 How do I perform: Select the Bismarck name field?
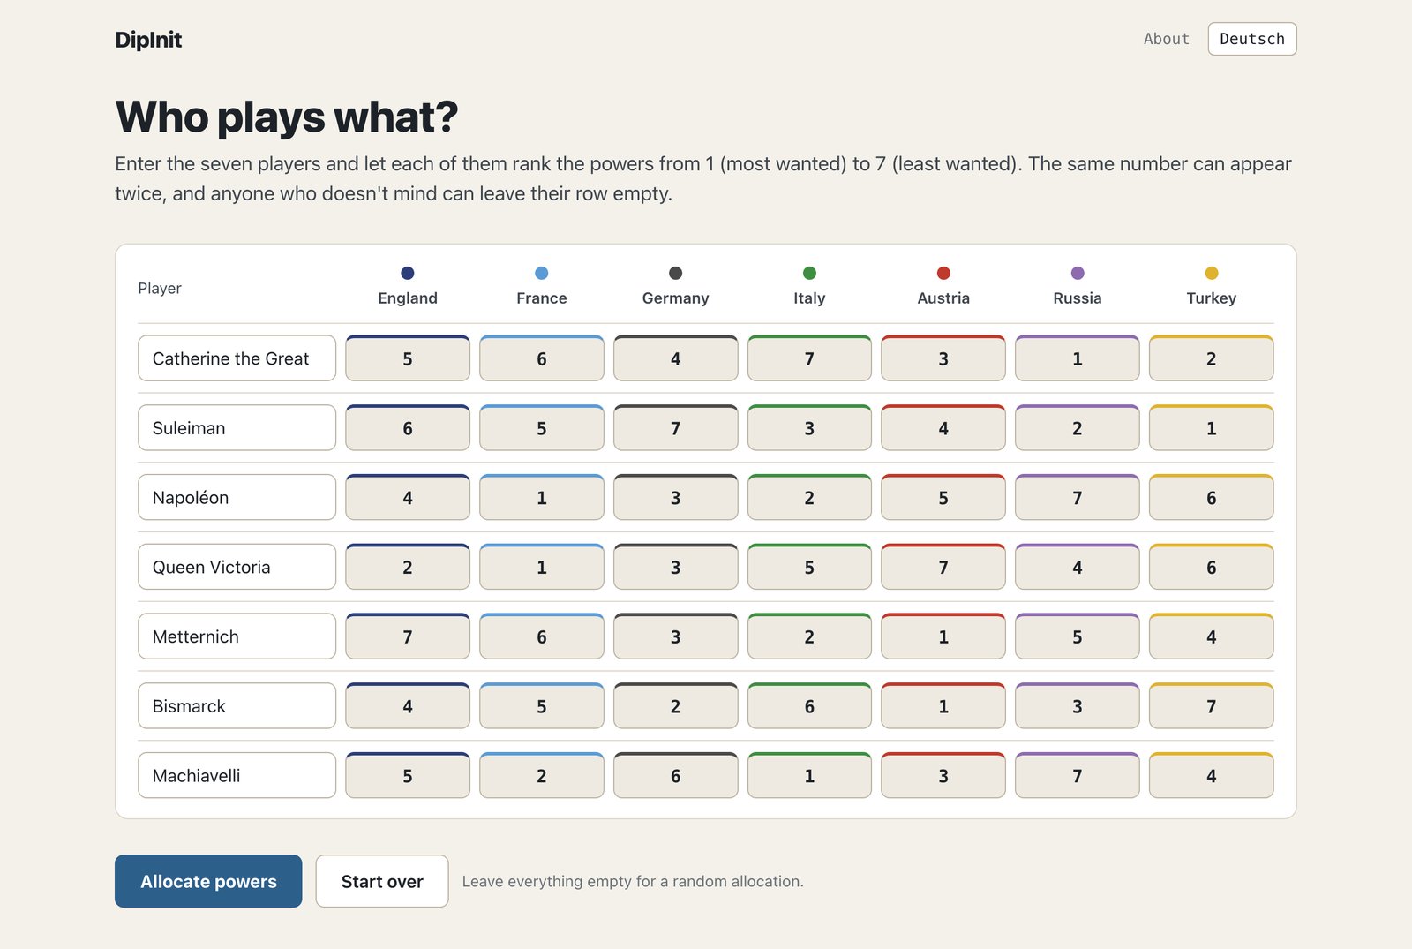(237, 706)
